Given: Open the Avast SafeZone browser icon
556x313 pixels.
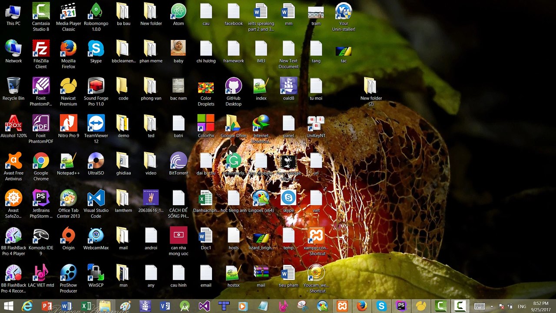Looking at the screenshot, I should [13, 204].
